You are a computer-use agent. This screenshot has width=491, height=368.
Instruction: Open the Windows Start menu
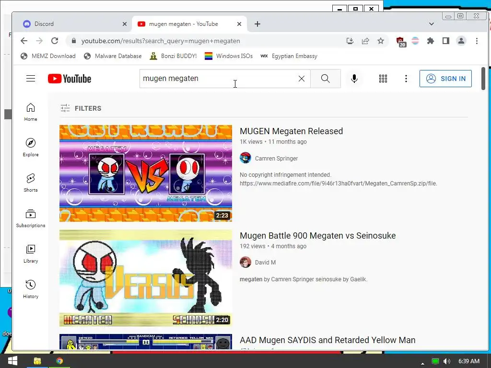pos(12,361)
